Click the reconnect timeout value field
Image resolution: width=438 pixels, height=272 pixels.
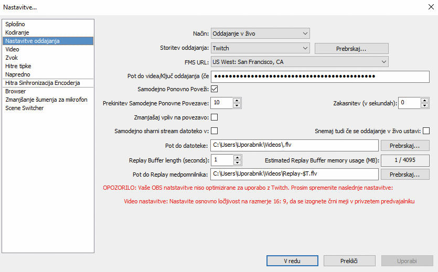222,103
